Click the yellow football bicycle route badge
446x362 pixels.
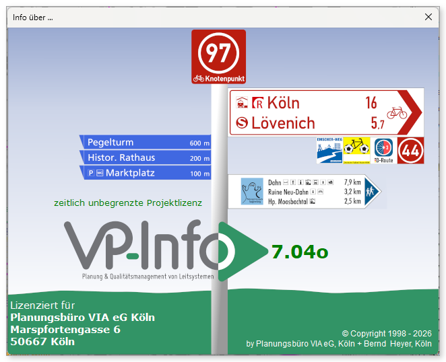[x=356, y=150]
